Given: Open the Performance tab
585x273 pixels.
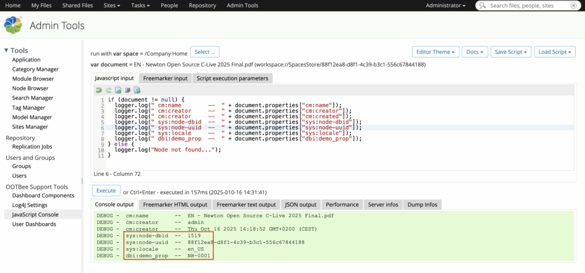Looking at the screenshot, I should (x=342, y=204).
